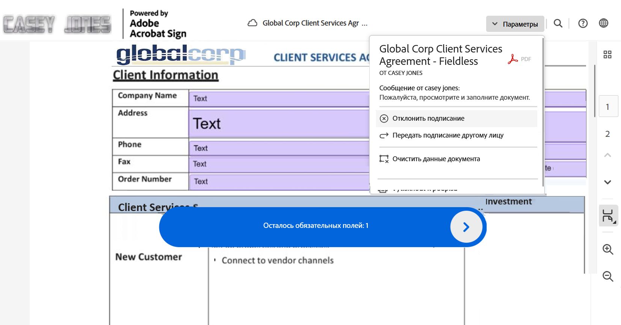Click the Global Corp Client Services Agr title
This screenshot has width=621, height=325.
click(315, 23)
